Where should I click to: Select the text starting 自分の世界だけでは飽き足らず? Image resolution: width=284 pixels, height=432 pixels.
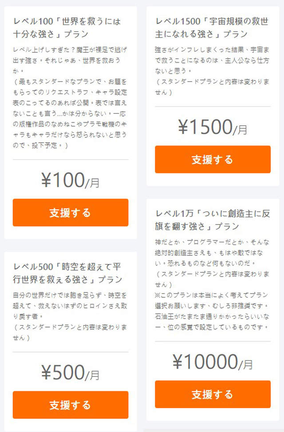pos(70,305)
